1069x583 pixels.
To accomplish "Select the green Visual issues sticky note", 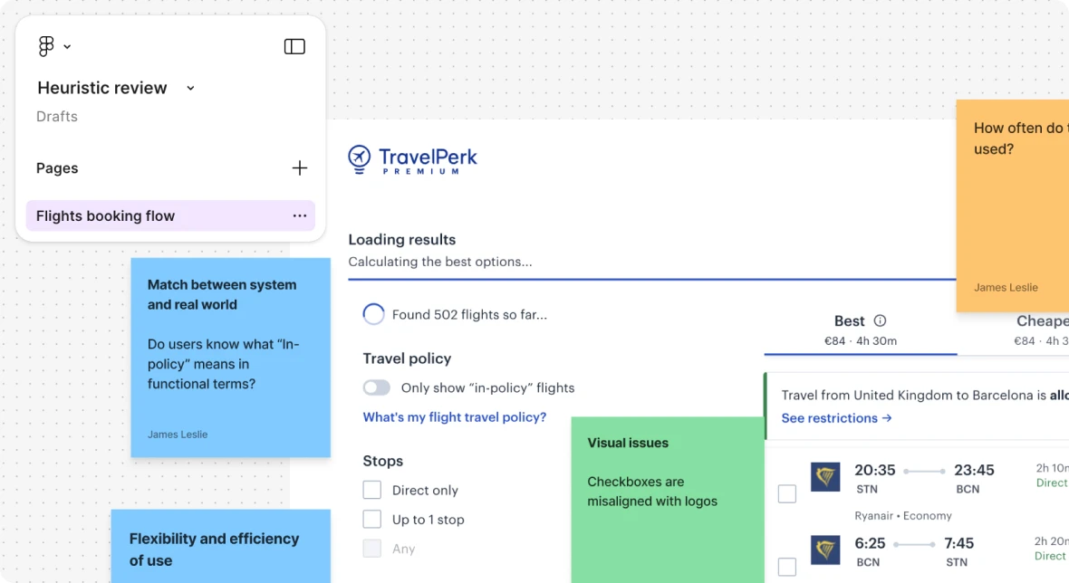I will [668, 498].
